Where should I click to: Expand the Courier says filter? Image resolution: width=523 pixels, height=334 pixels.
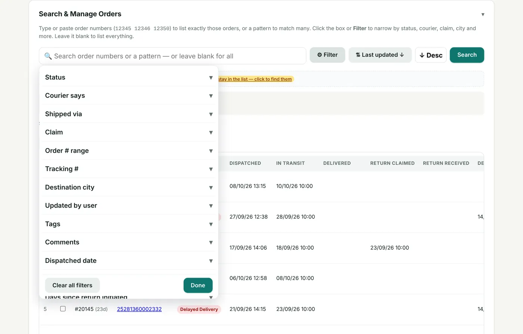click(129, 95)
